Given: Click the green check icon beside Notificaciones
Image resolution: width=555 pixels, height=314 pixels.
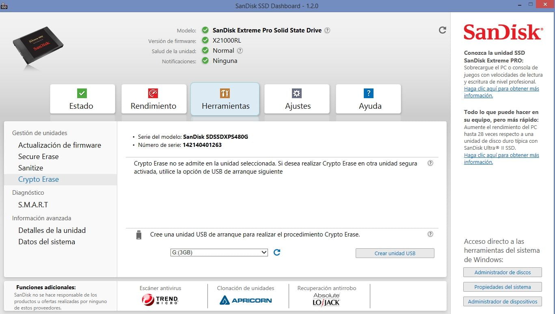Looking at the screenshot, I should coord(205,61).
